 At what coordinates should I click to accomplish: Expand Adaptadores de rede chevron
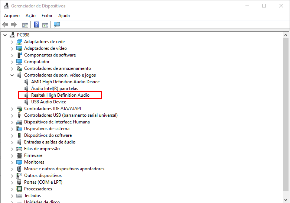pyautogui.click(x=12, y=42)
